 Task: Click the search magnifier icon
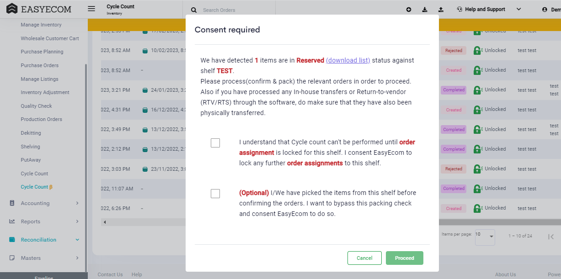(194, 10)
